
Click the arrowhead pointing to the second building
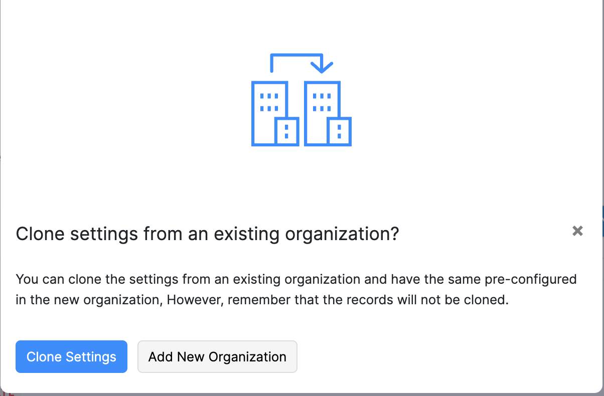[x=322, y=66]
